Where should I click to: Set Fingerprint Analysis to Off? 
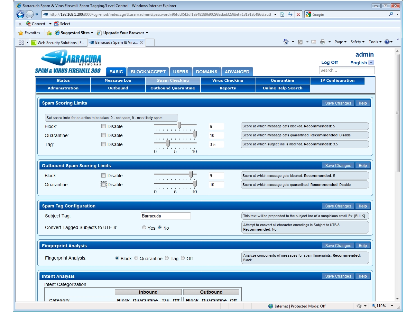click(x=183, y=258)
